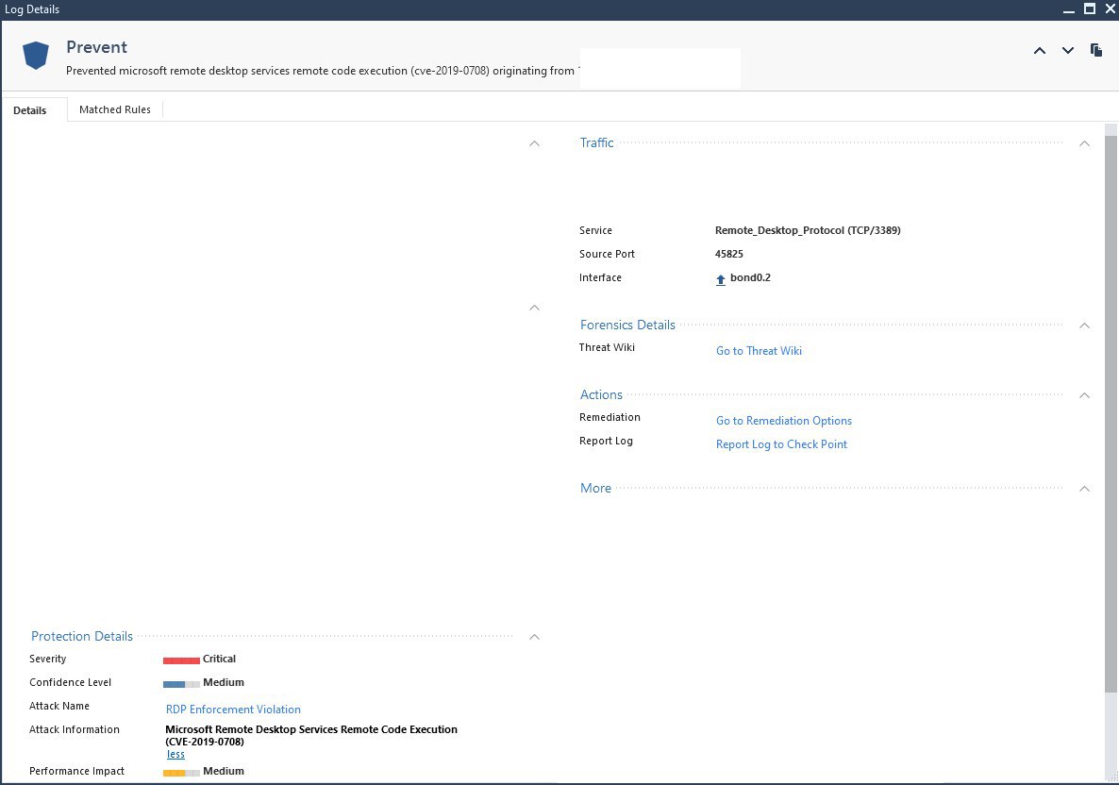This screenshot has height=785, width=1119.
Task: Open the RDP Enforcement Violation link
Action: [233, 710]
